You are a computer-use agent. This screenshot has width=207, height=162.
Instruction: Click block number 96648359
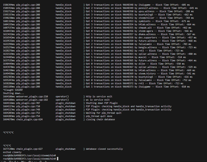[128, 41]
